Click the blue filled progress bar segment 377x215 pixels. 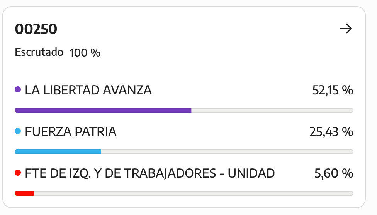pyautogui.click(x=58, y=152)
